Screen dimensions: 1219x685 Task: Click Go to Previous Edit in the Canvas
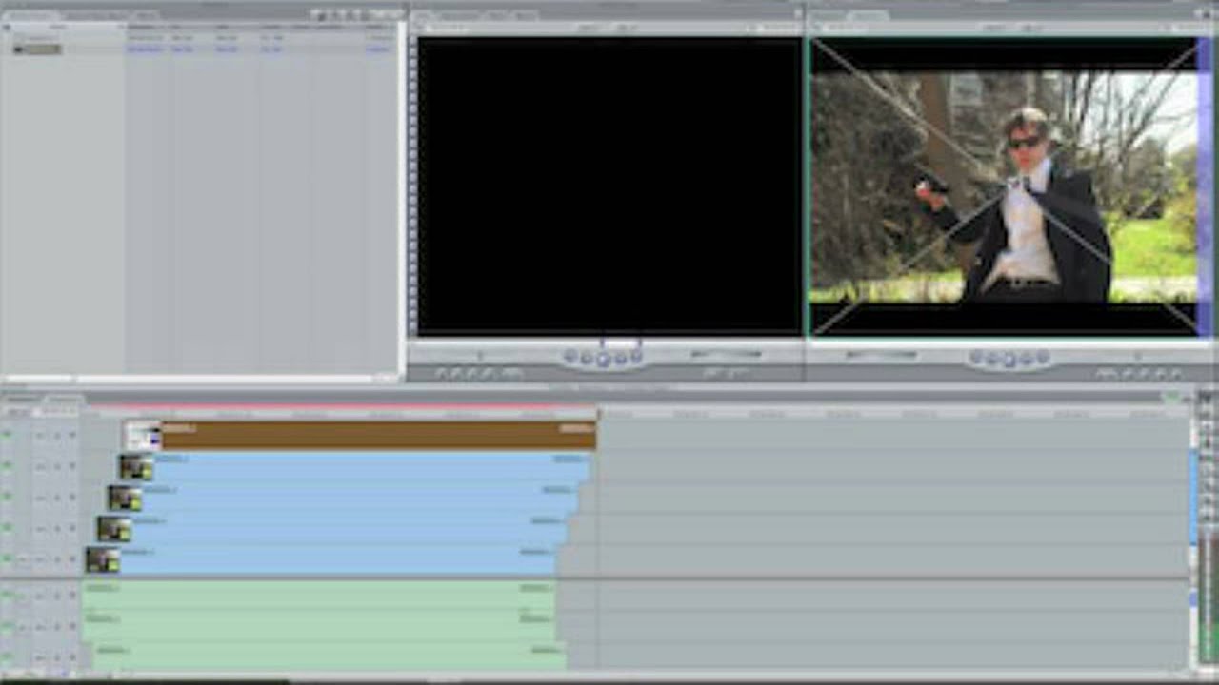point(976,358)
